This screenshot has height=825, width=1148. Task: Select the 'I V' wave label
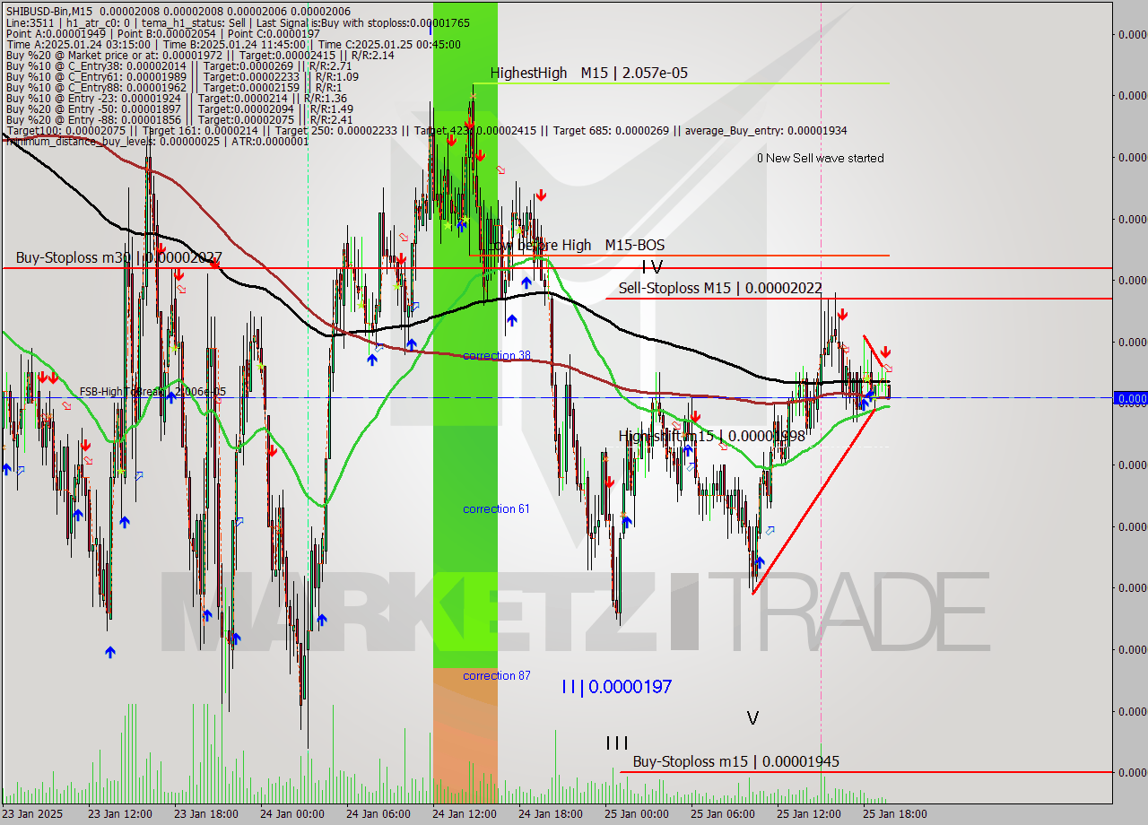coord(652,266)
